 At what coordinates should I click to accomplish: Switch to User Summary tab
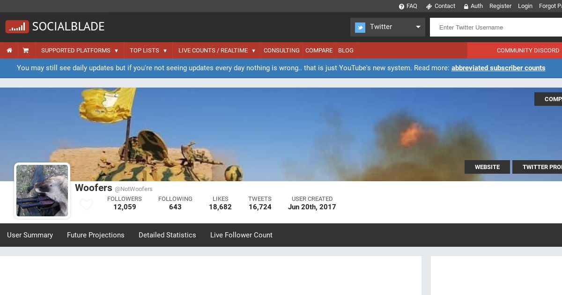pos(30,235)
